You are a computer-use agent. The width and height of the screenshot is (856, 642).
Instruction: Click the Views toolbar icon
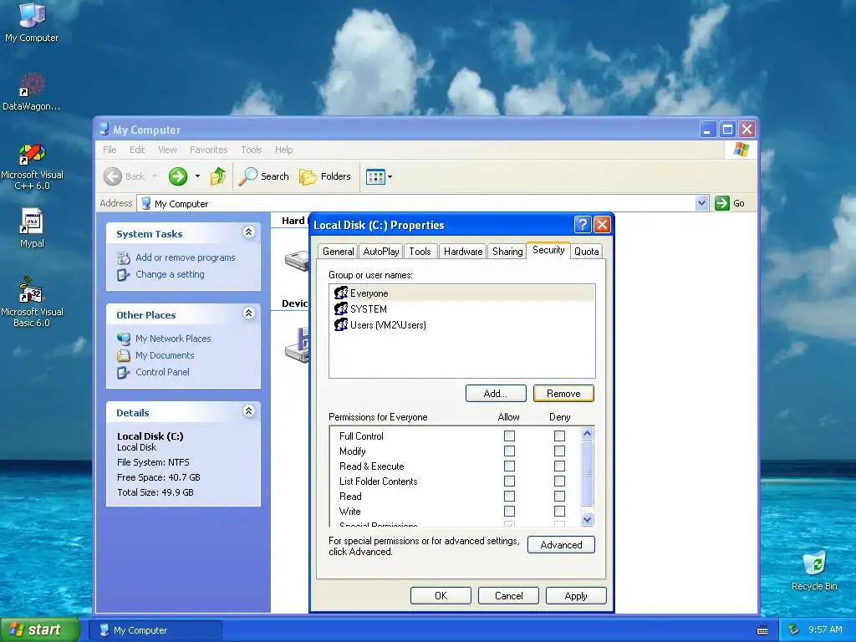(x=375, y=176)
